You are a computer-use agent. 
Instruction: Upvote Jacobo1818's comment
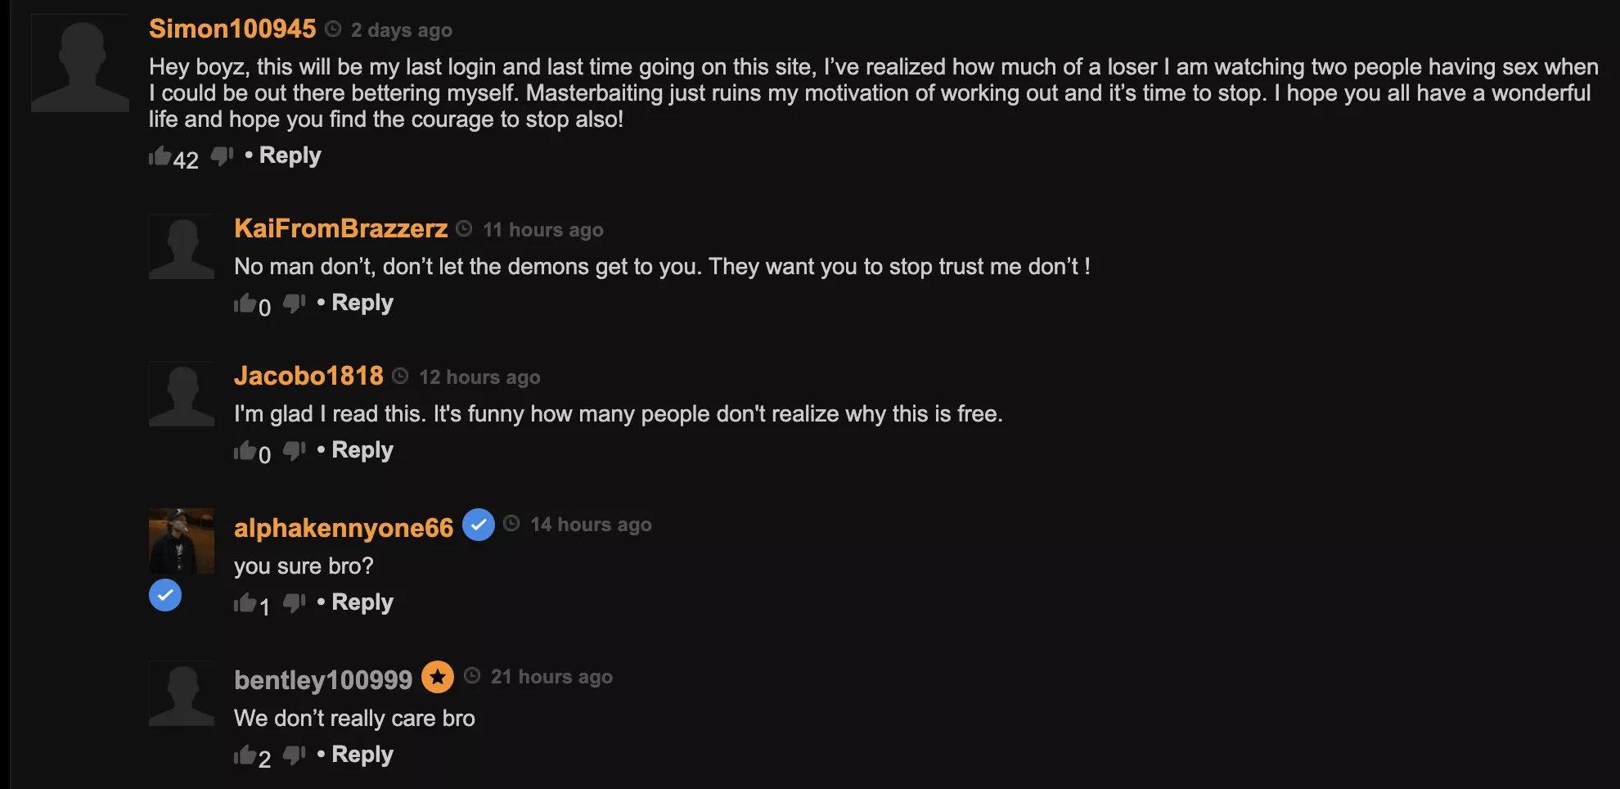tap(245, 451)
